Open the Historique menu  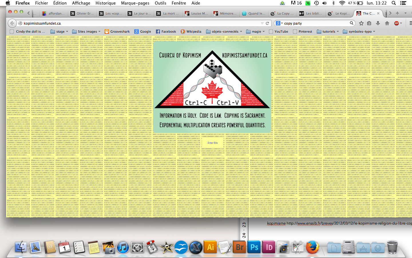(x=106, y=3)
